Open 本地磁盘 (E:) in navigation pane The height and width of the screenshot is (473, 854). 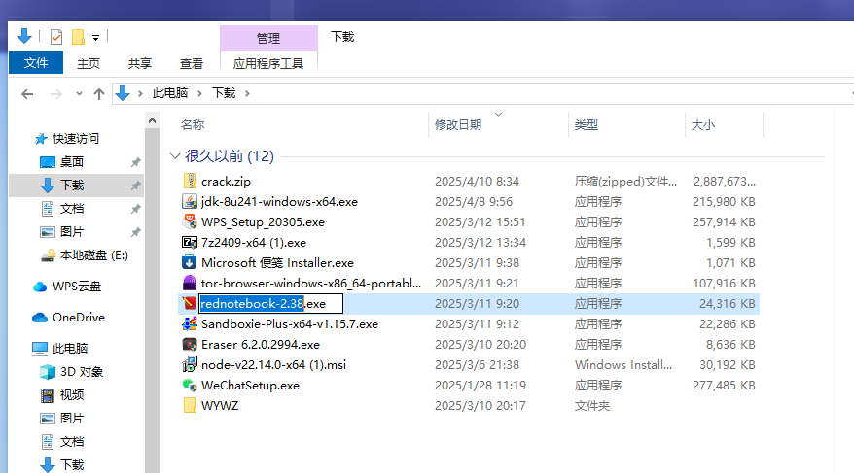pyautogui.click(x=94, y=255)
